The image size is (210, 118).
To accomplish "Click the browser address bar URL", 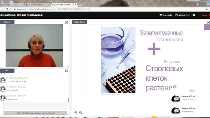I will click(59, 9).
